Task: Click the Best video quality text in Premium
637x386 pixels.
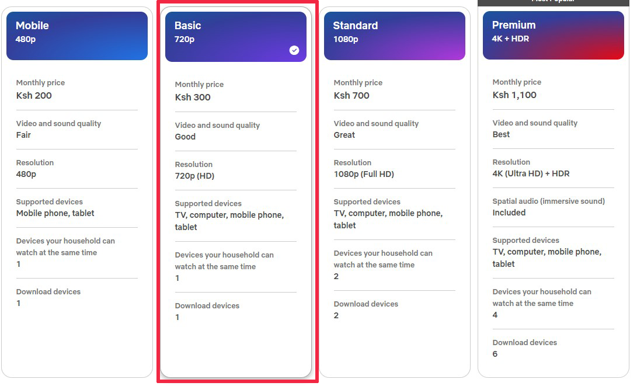Action: click(502, 134)
